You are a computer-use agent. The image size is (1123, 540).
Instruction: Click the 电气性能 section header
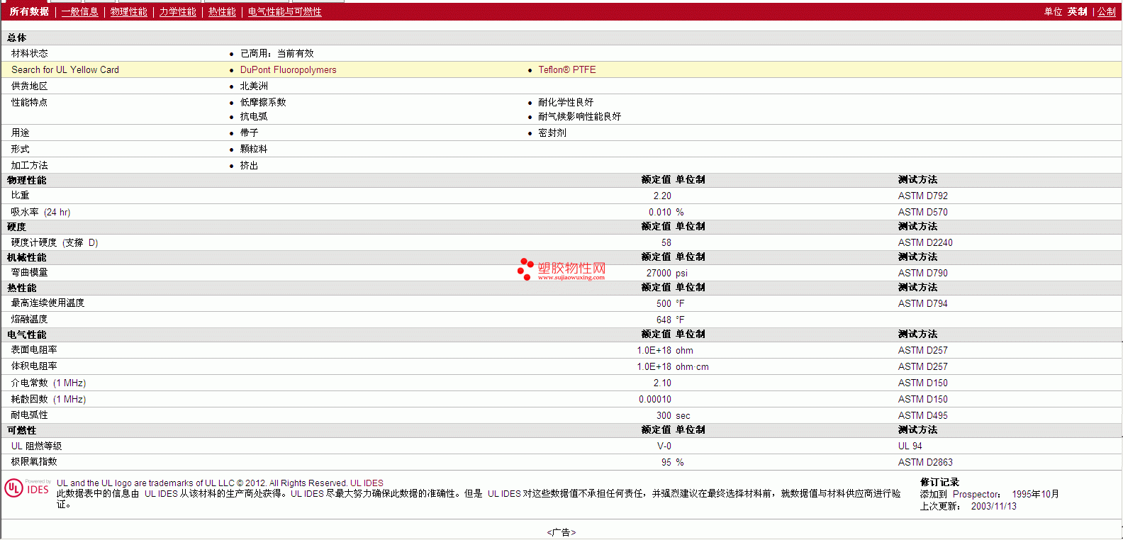(27, 335)
